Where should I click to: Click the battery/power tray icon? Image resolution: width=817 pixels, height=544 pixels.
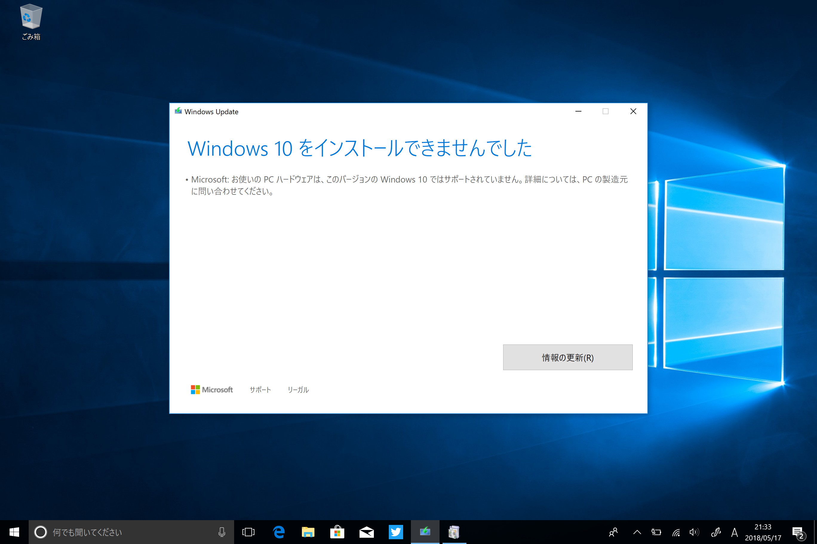(656, 532)
